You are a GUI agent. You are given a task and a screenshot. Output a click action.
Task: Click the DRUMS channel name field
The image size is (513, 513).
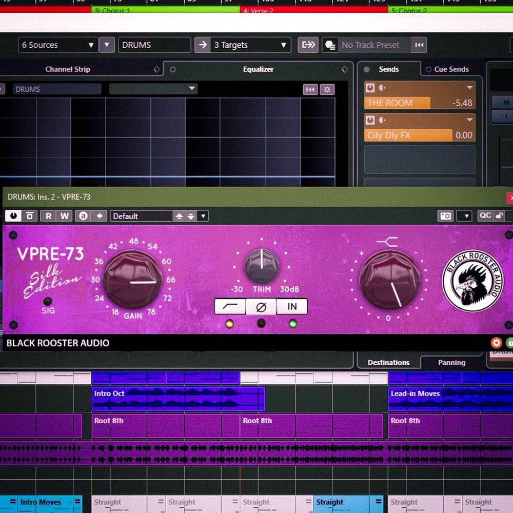click(x=154, y=45)
